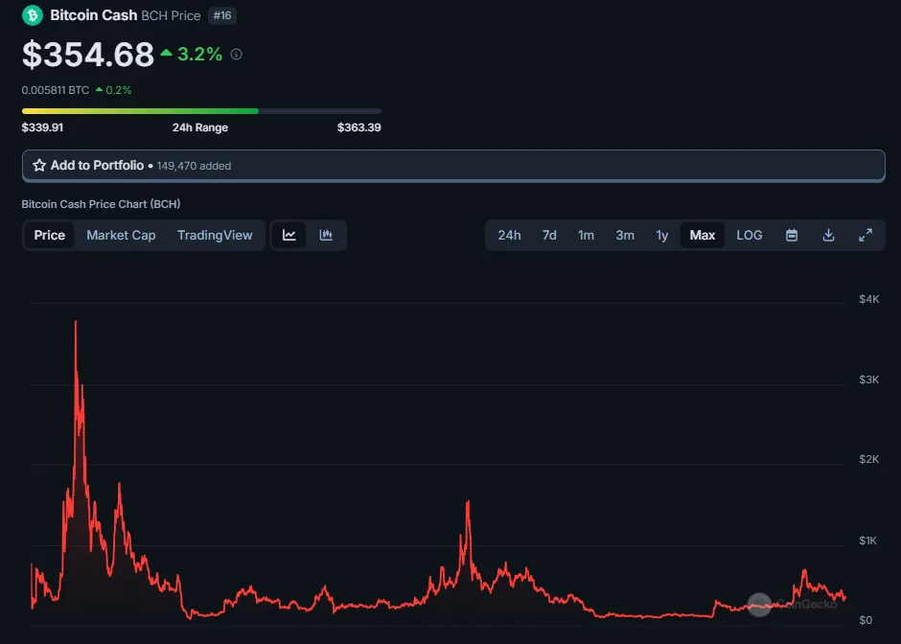Click the star icon in Add to Portfolio
Screen dimensions: 901x644
point(39,166)
